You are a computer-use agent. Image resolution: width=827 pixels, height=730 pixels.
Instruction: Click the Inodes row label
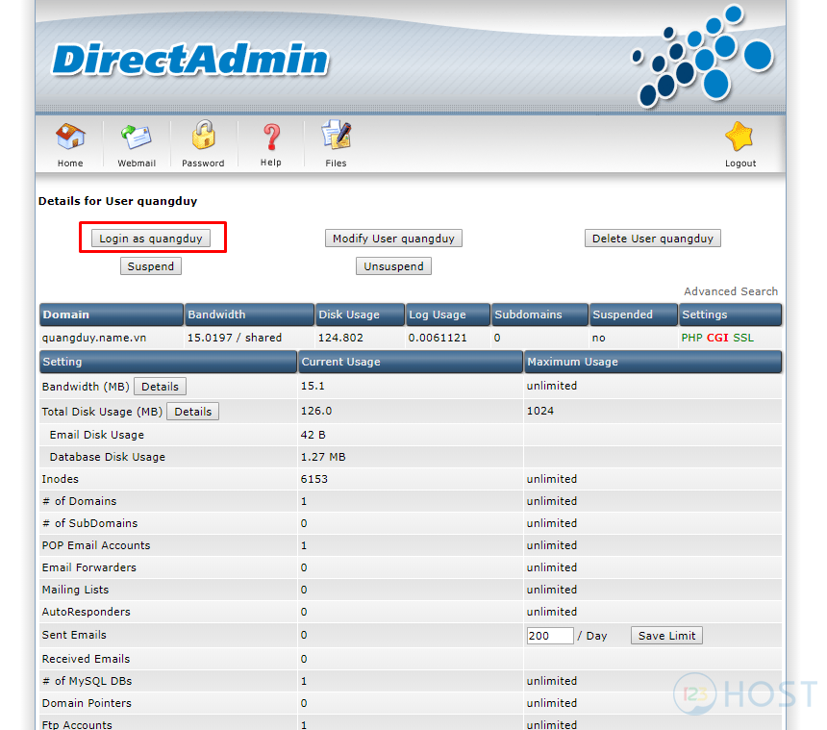[x=61, y=480]
